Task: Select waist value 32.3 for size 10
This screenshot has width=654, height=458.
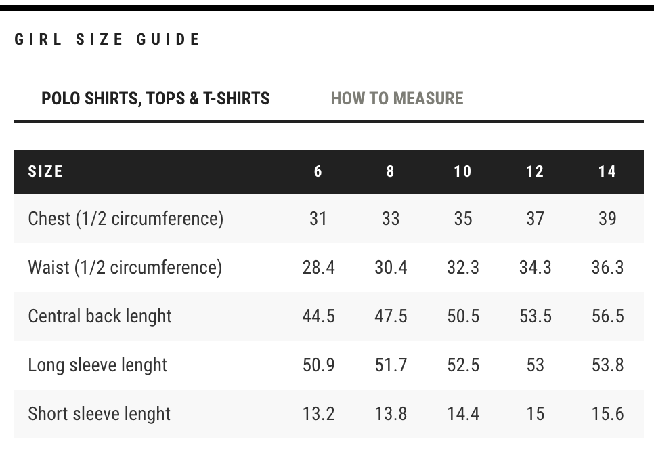Action: tap(463, 268)
